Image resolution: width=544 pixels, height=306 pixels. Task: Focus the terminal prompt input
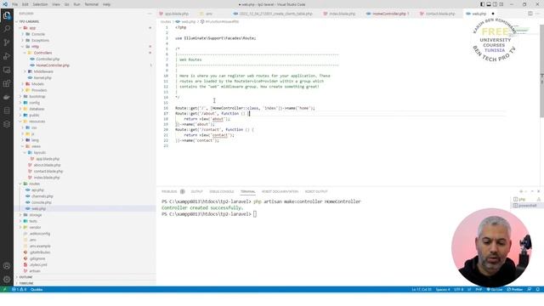pyautogui.click(x=255, y=214)
